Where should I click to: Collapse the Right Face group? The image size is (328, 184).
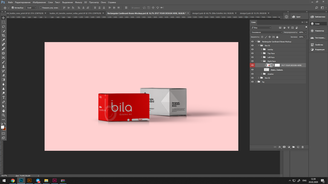pyautogui.click(x=261, y=61)
